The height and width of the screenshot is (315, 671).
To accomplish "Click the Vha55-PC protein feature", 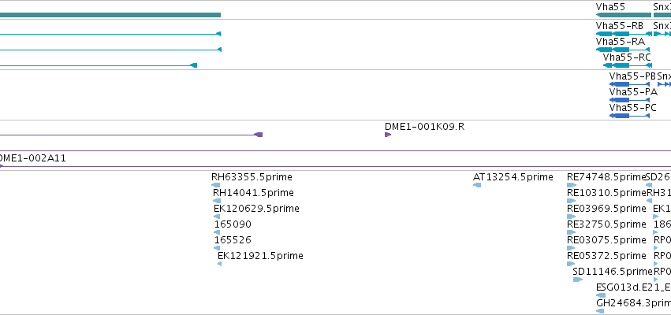I will click(x=629, y=116).
